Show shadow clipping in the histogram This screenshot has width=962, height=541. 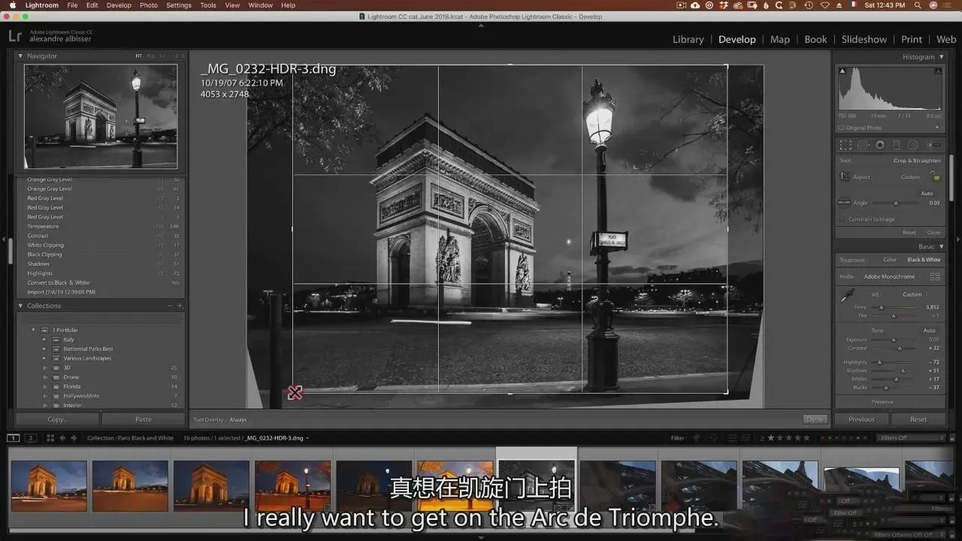coord(843,71)
